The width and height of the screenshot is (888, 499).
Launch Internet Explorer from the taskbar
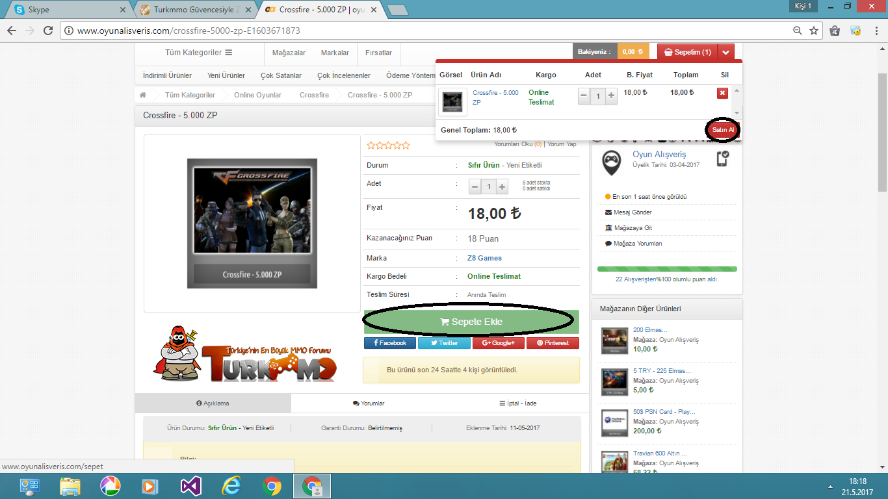point(231,486)
